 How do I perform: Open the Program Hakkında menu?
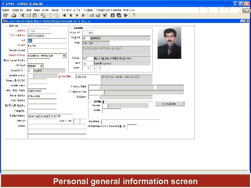(x=108, y=10)
